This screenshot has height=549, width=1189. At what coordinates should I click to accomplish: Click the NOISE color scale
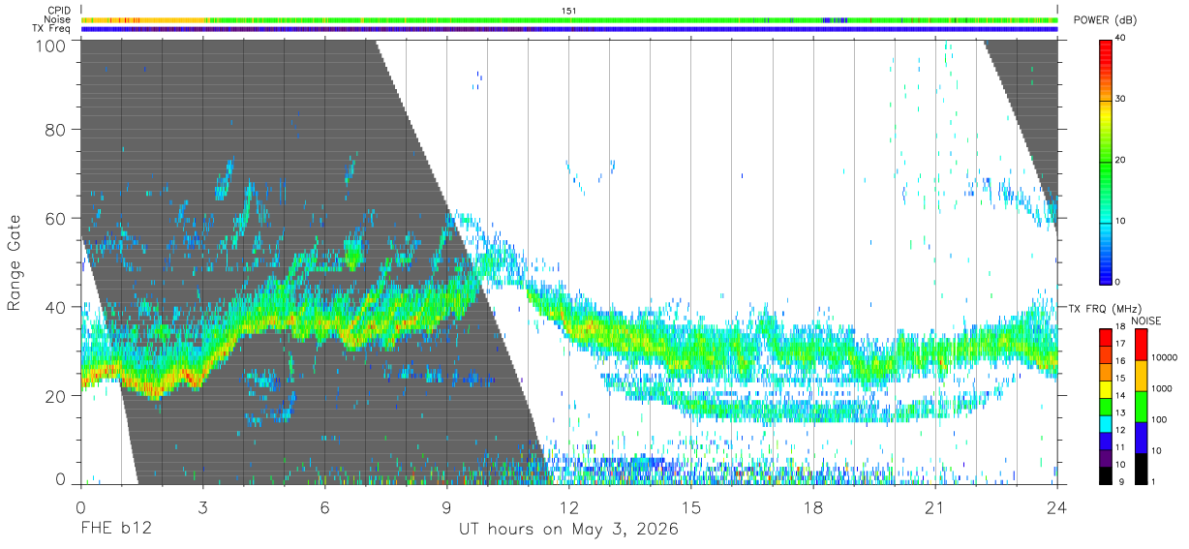[1140, 406]
